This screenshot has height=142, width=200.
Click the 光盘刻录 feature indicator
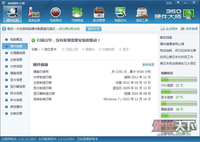pos(107,49)
